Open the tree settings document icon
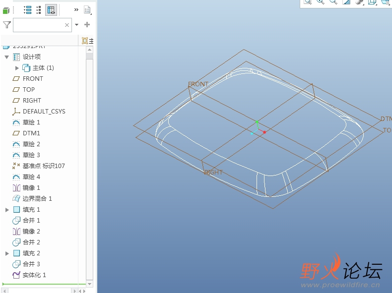Viewport: 392px width, 293px height. point(87,10)
